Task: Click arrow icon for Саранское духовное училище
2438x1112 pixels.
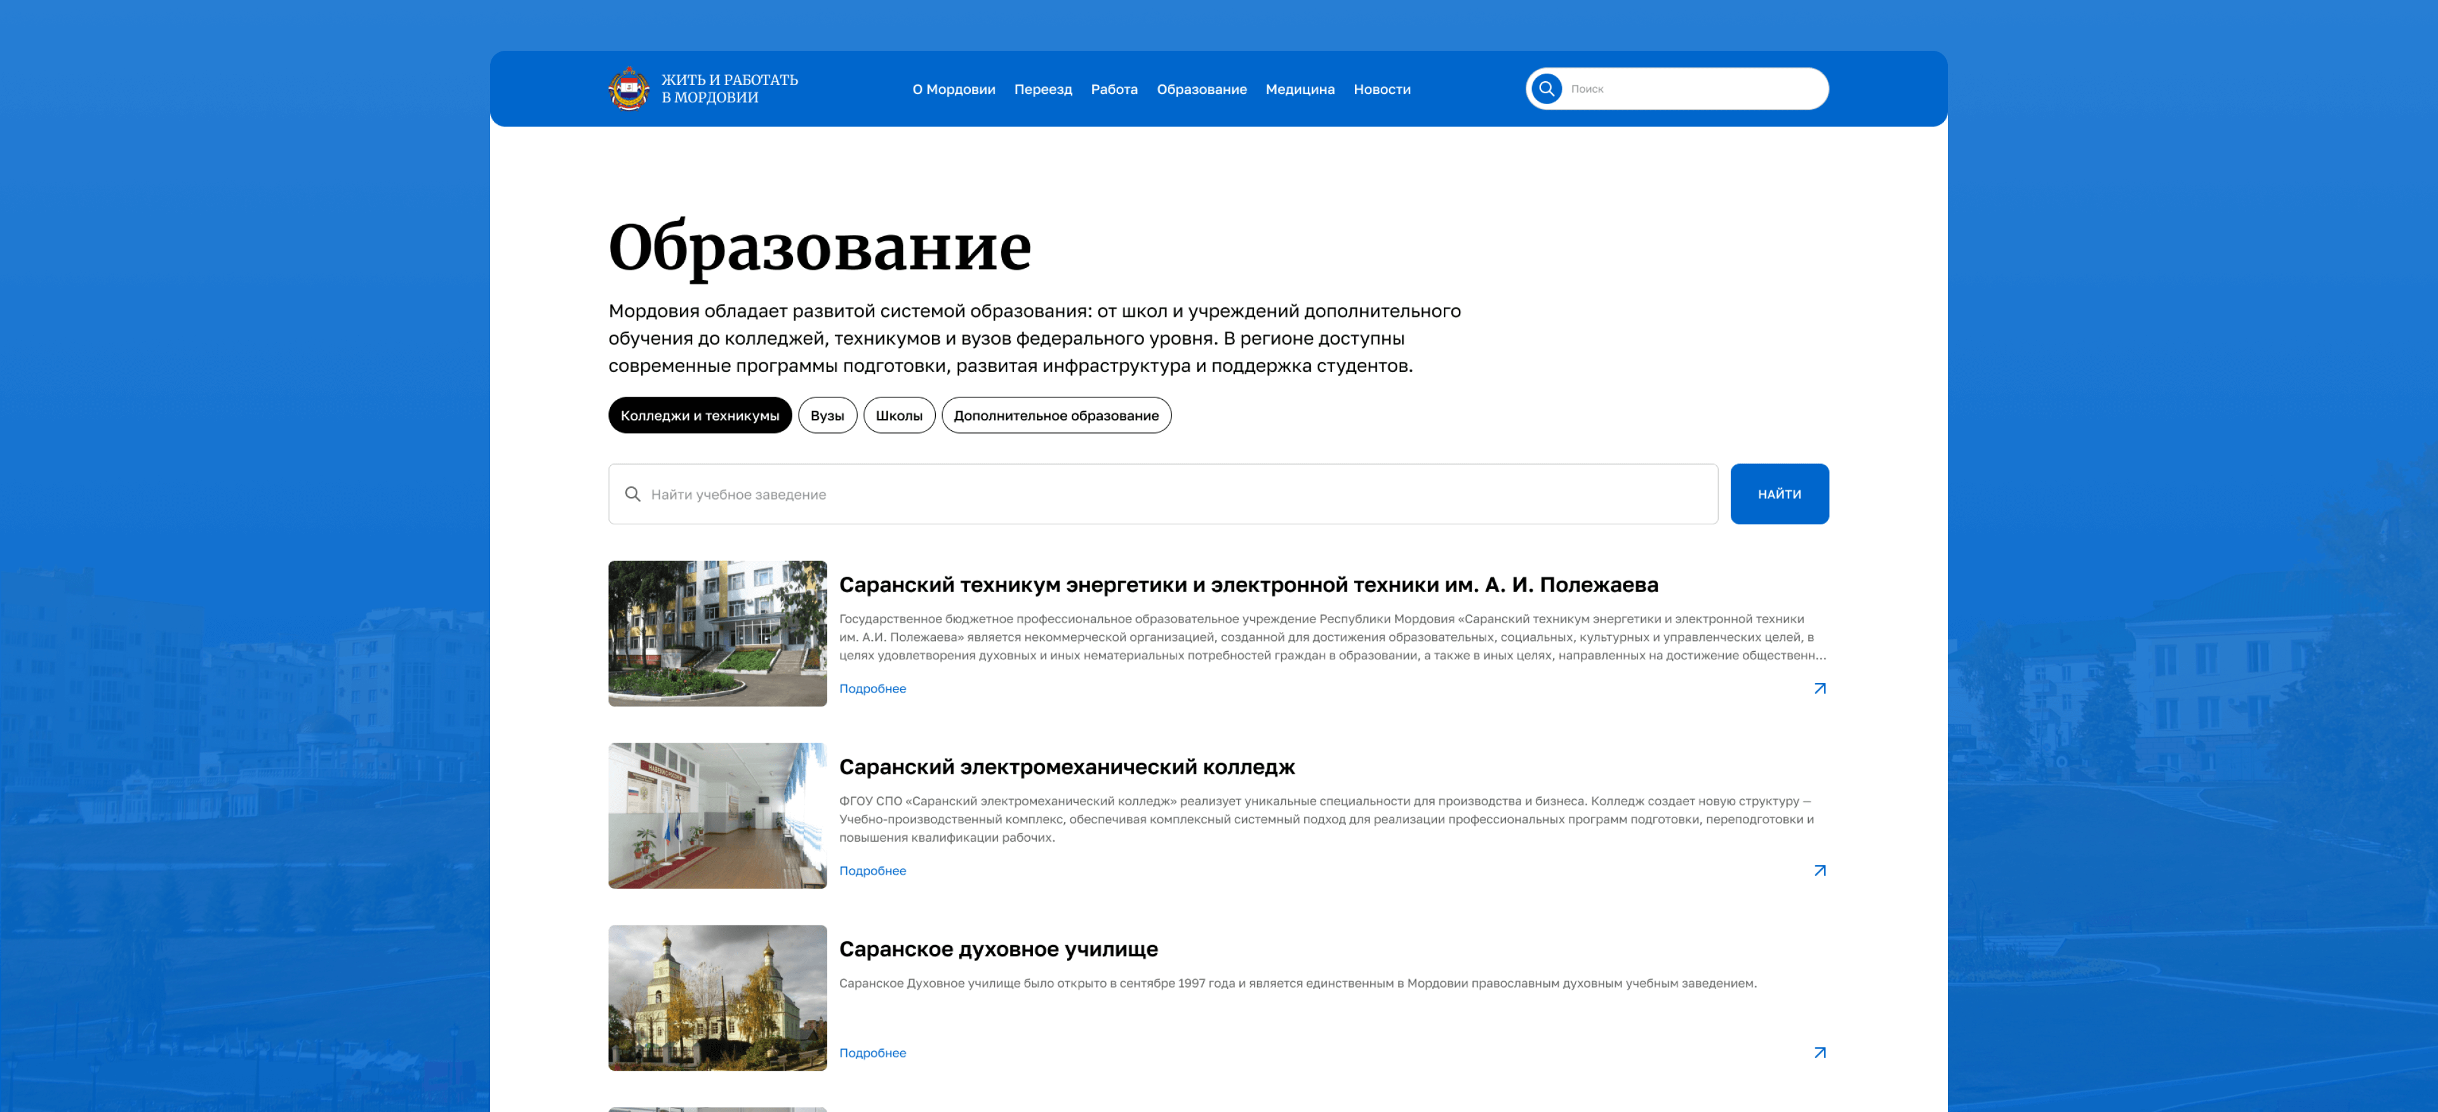Action: click(1819, 1052)
